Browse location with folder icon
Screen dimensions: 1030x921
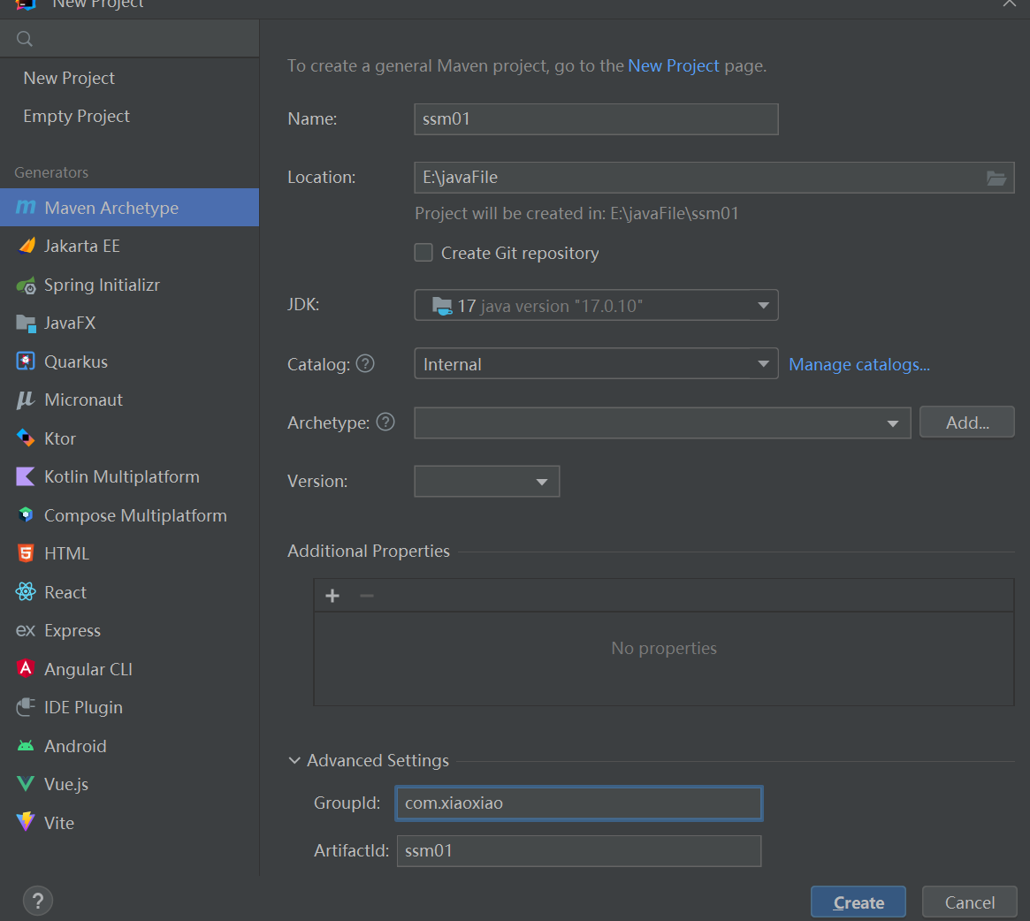[996, 178]
